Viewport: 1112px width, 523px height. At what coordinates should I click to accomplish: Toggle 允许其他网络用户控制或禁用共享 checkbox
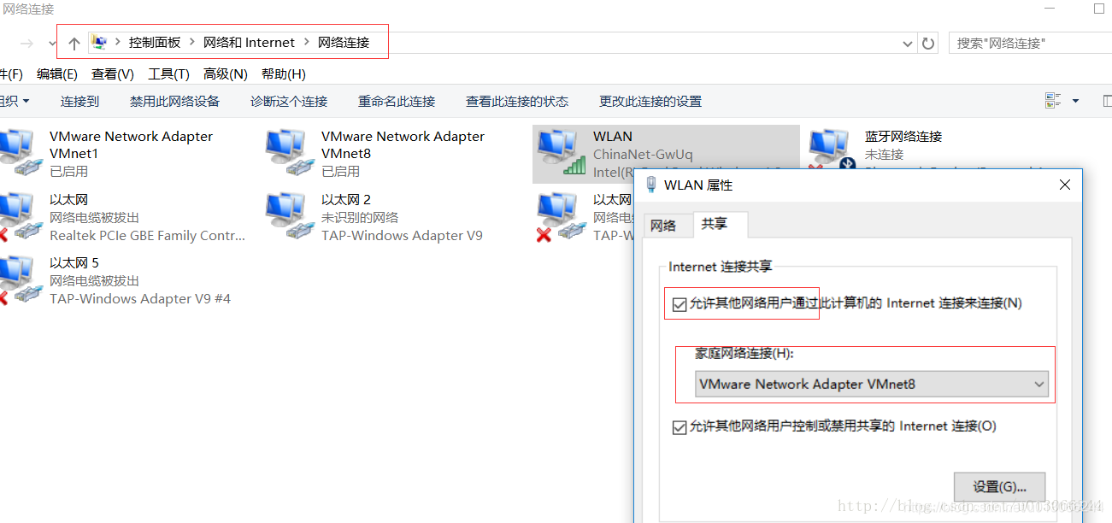point(680,426)
